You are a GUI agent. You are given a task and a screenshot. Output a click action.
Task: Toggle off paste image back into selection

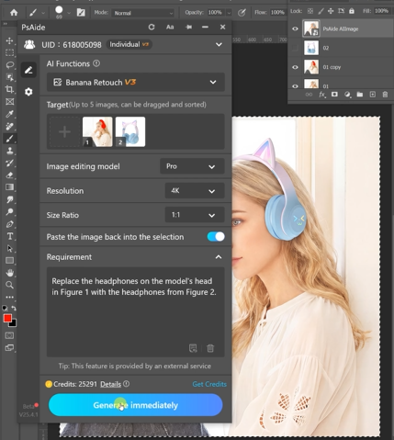pyautogui.click(x=216, y=237)
